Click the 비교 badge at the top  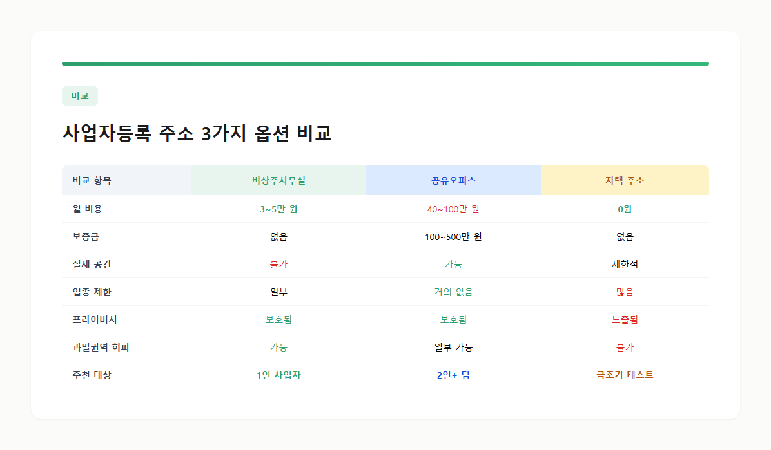[79, 95]
